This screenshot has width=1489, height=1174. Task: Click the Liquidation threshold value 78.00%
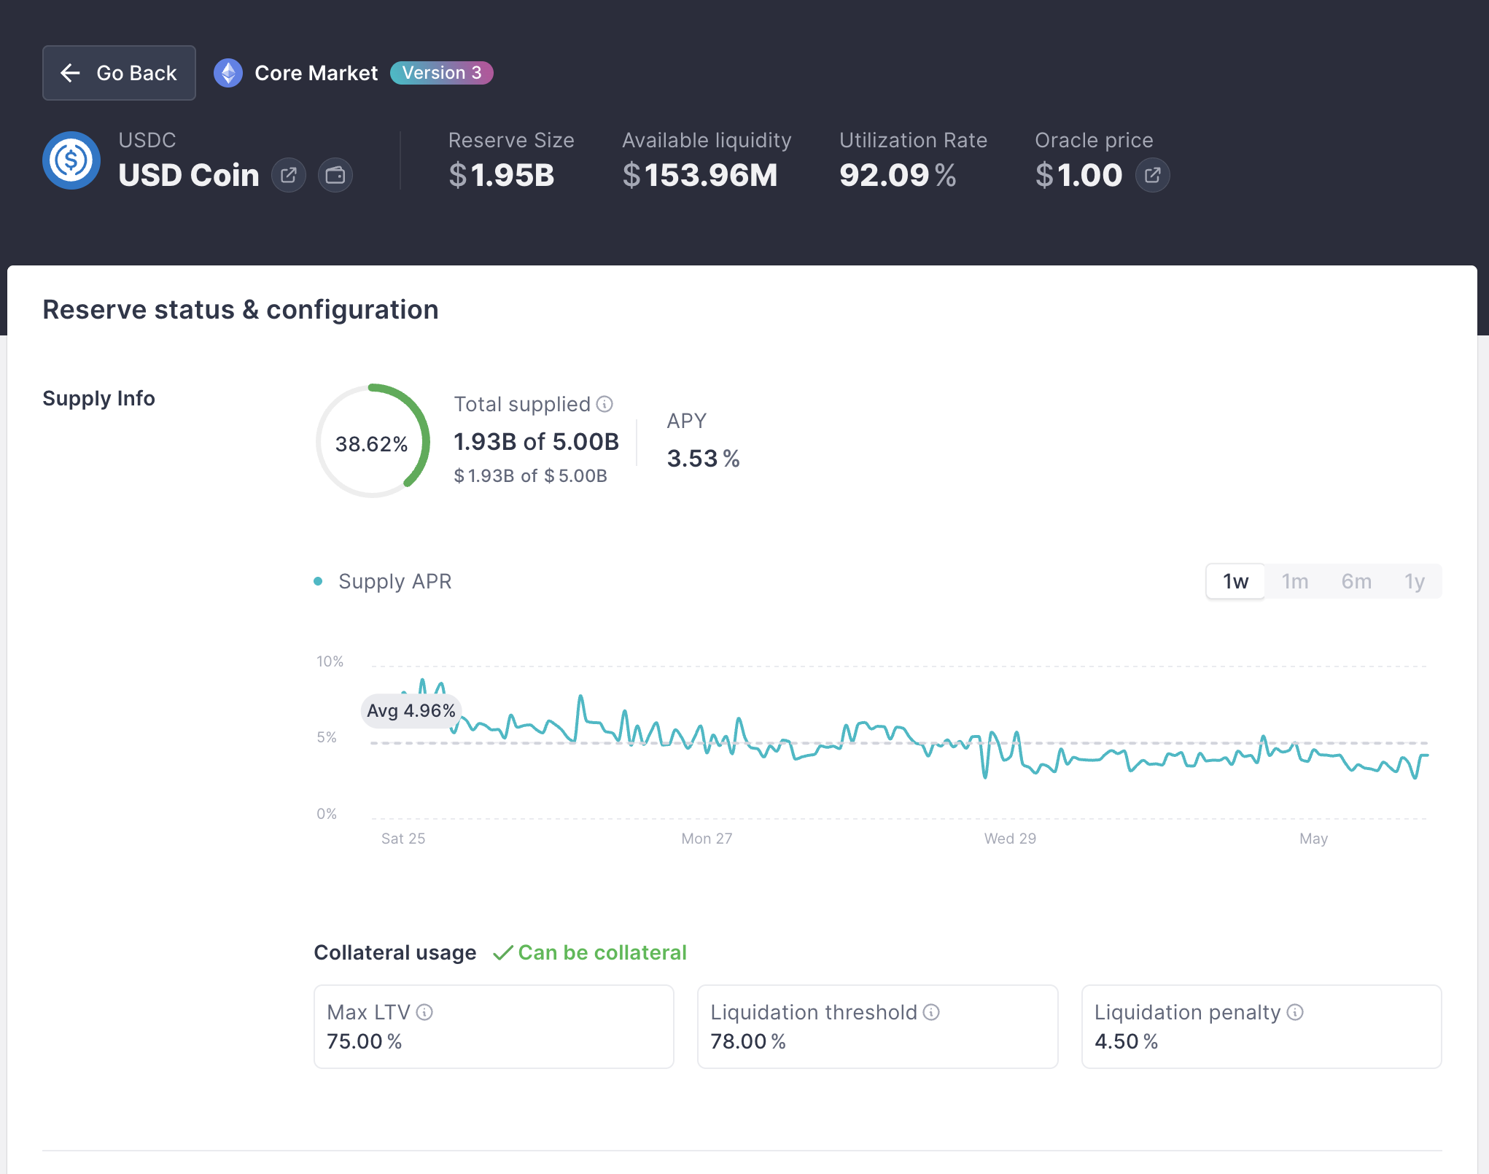(x=748, y=1041)
